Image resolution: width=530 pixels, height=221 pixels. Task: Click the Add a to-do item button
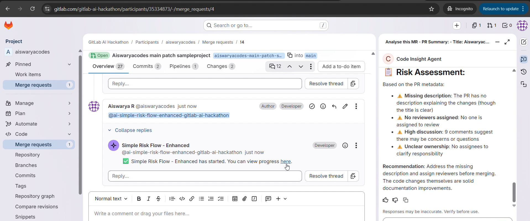(x=341, y=66)
